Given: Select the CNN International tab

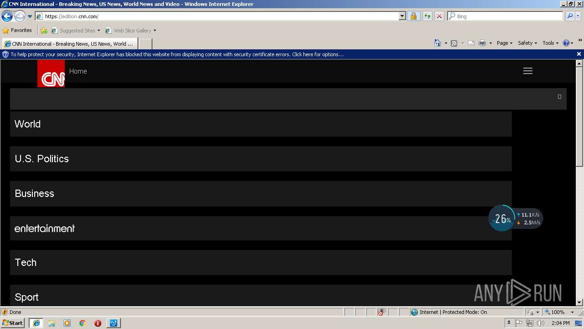Looking at the screenshot, I should pos(69,44).
